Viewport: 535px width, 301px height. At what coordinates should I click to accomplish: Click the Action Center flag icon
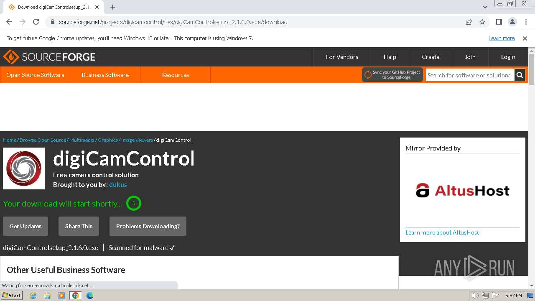(x=494, y=296)
